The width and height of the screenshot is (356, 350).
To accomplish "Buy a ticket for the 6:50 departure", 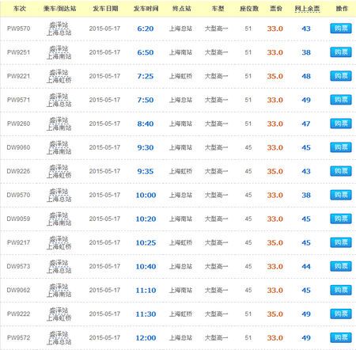I will tap(341, 52).
